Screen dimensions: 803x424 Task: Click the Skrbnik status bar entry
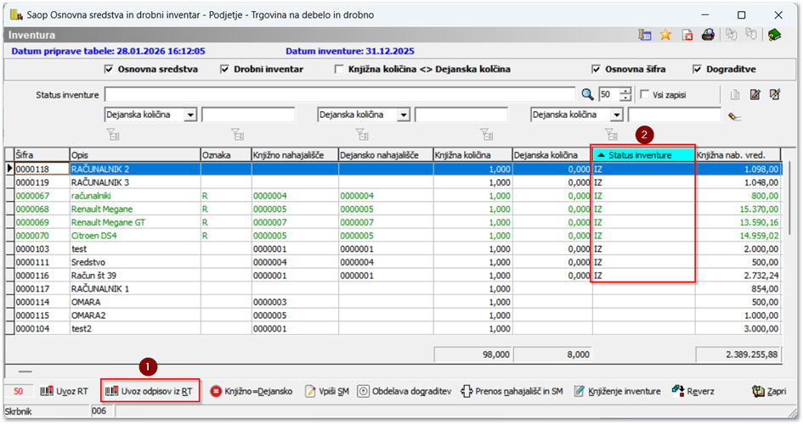[x=47, y=411]
